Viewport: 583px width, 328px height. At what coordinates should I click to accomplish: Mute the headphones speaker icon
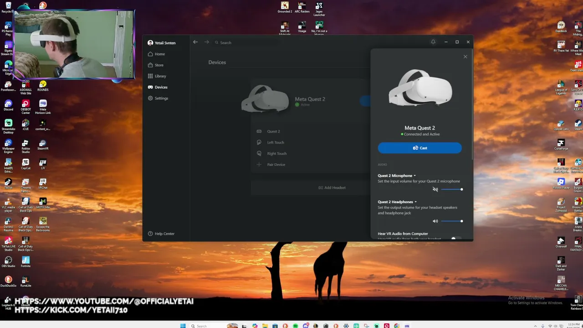tap(435, 221)
